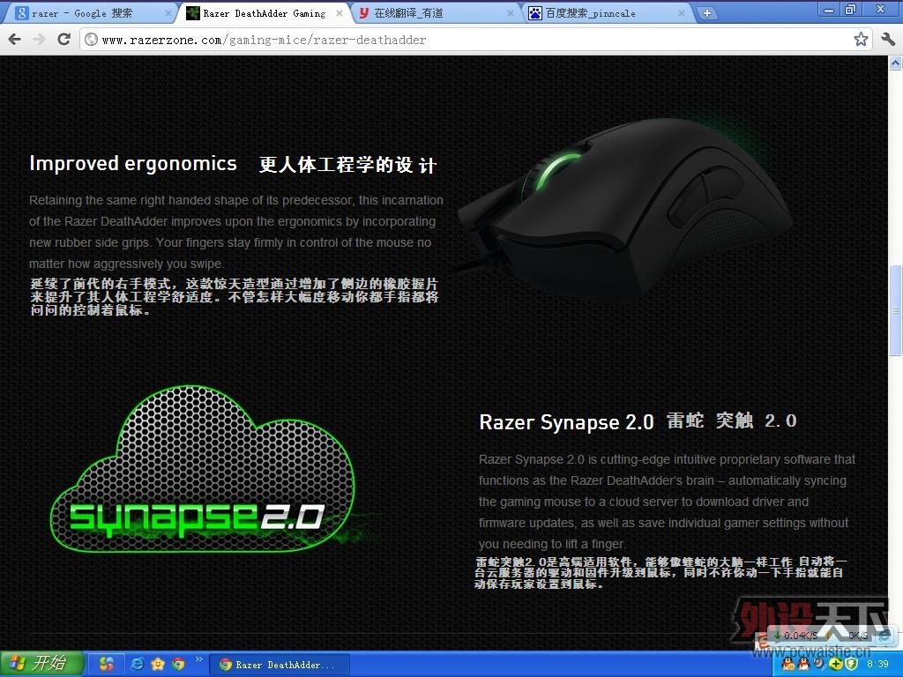Switch to the razer - Google 搜索 tab
The height and width of the screenshot is (677, 903).
pyautogui.click(x=89, y=12)
